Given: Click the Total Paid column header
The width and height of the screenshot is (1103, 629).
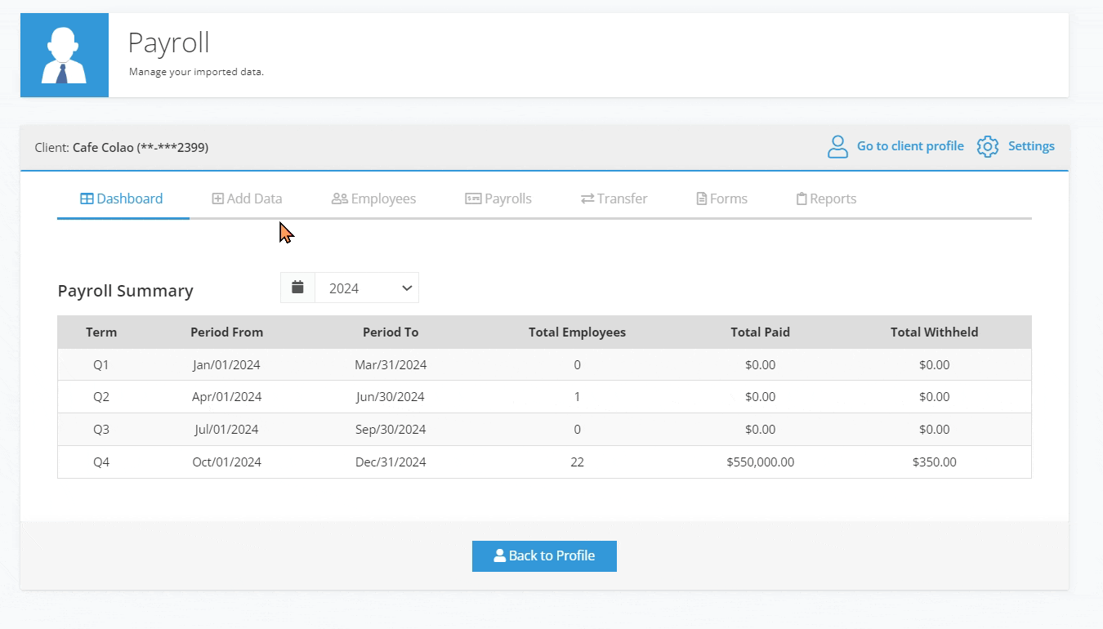Looking at the screenshot, I should click(760, 332).
